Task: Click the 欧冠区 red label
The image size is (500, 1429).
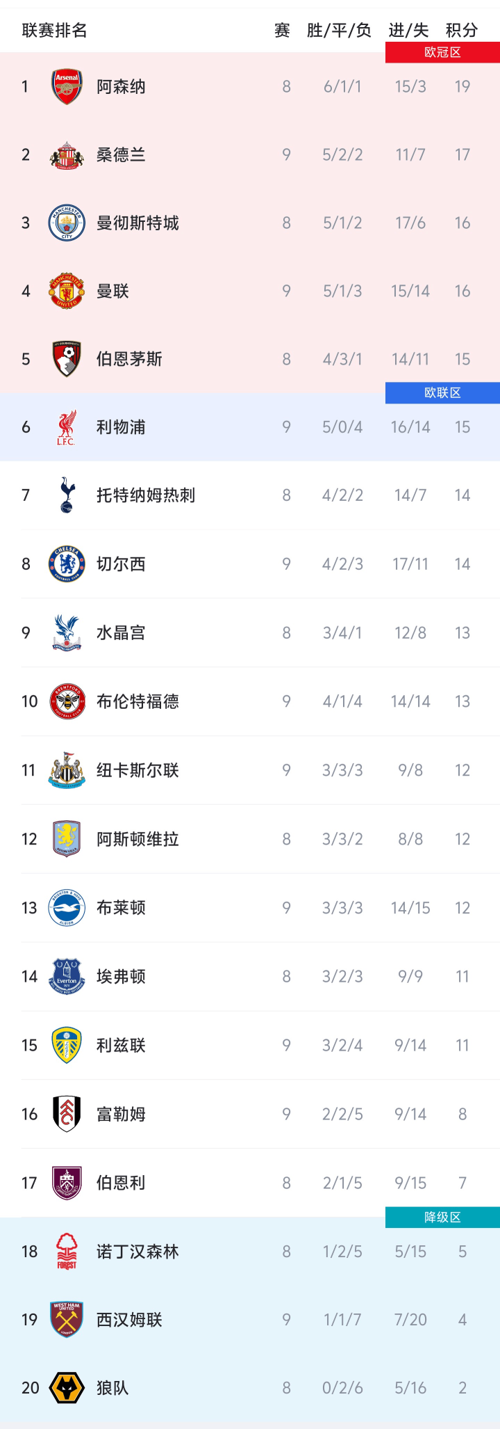Action: (442, 52)
